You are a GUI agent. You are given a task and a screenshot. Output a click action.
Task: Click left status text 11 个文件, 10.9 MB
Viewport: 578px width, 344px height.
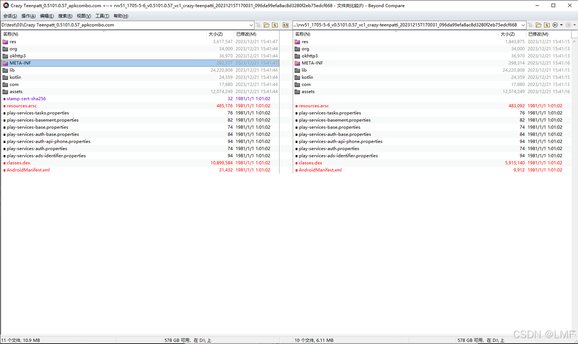coord(21,340)
